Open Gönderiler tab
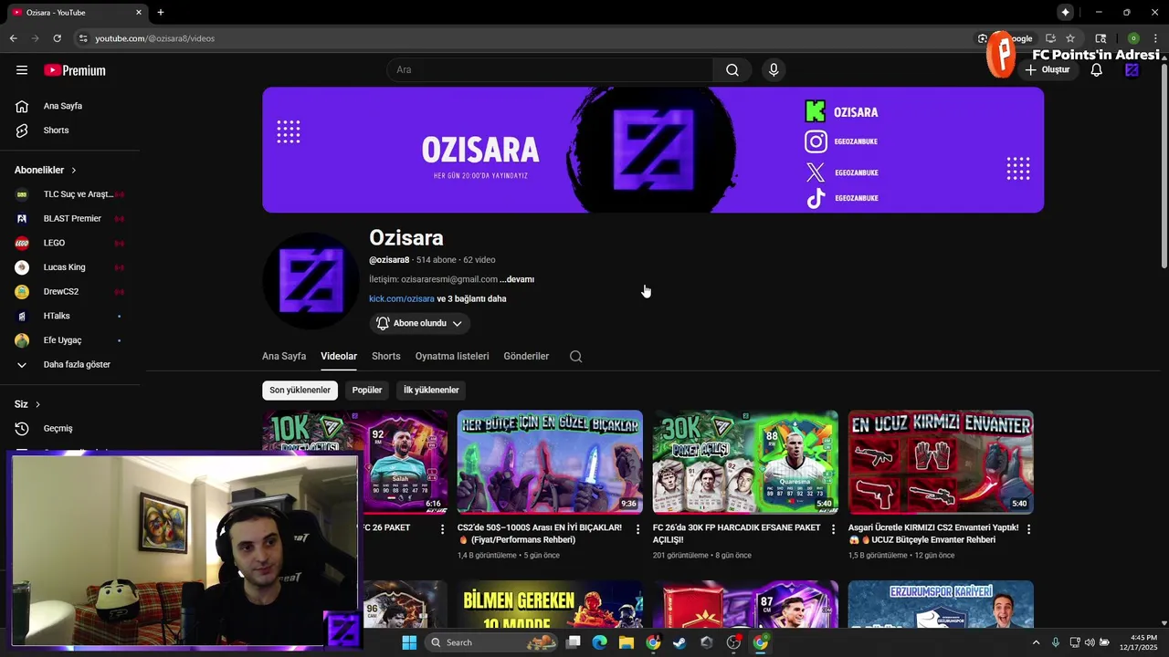The height and width of the screenshot is (657, 1169). (x=526, y=356)
